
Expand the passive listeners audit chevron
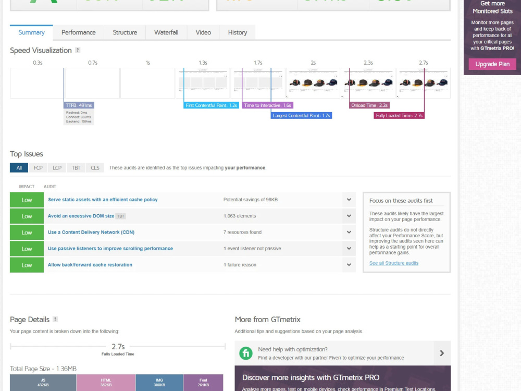point(349,249)
